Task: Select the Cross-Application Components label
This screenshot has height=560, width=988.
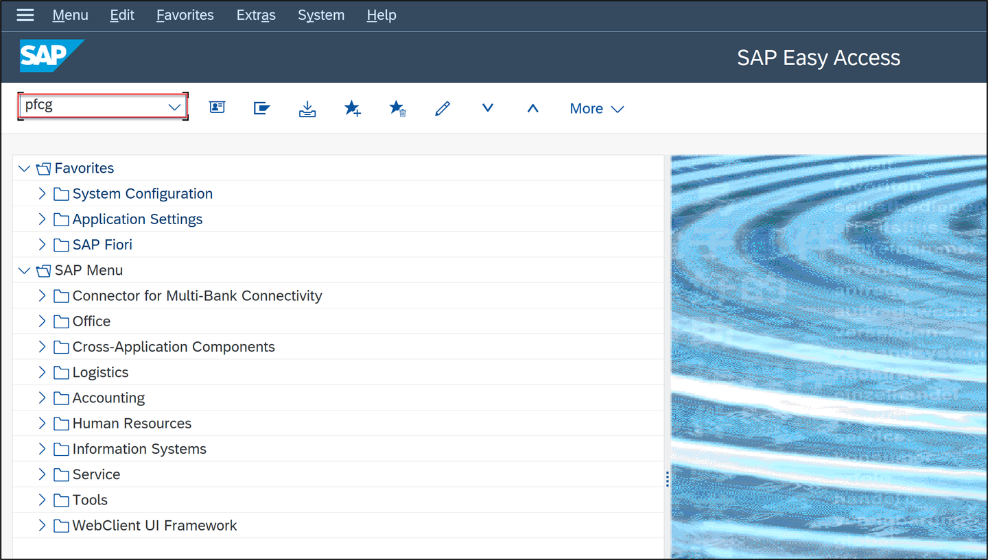Action: [174, 347]
